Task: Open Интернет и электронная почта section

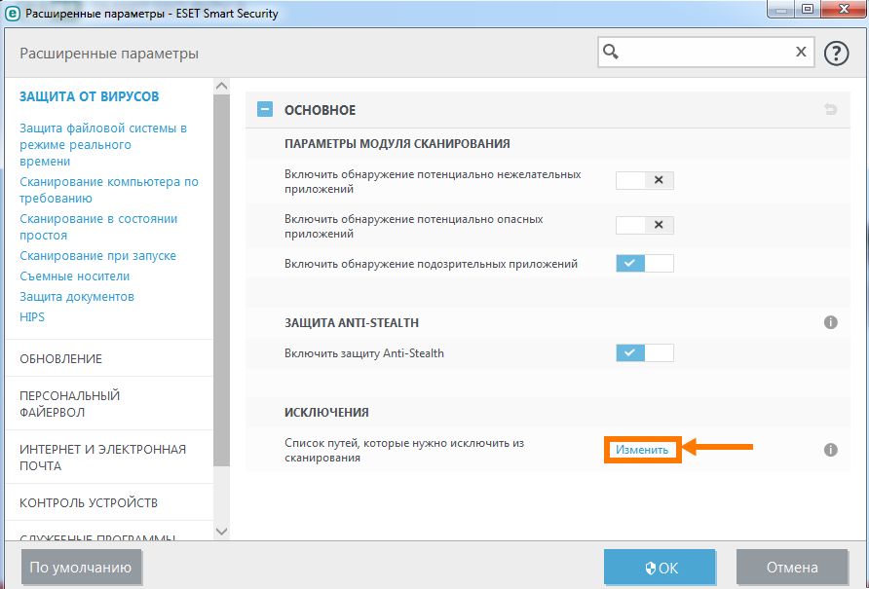Action: click(102, 458)
